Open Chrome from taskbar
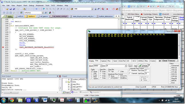Image resolution: width=185 pixels, height=104 pixels. click(x=12, y=100)
